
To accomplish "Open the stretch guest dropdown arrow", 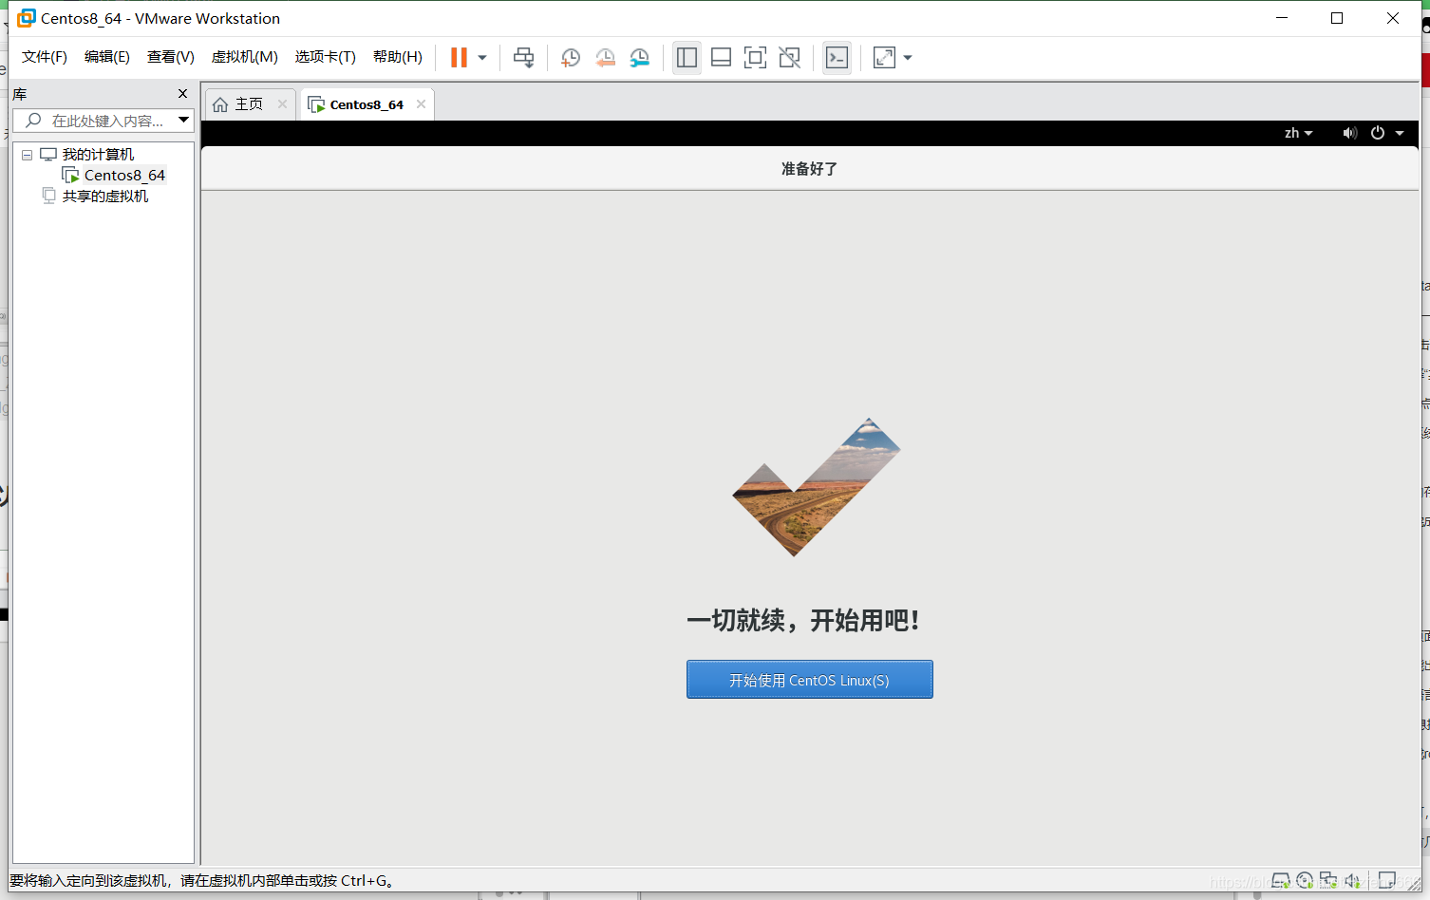I will (908, 58).
